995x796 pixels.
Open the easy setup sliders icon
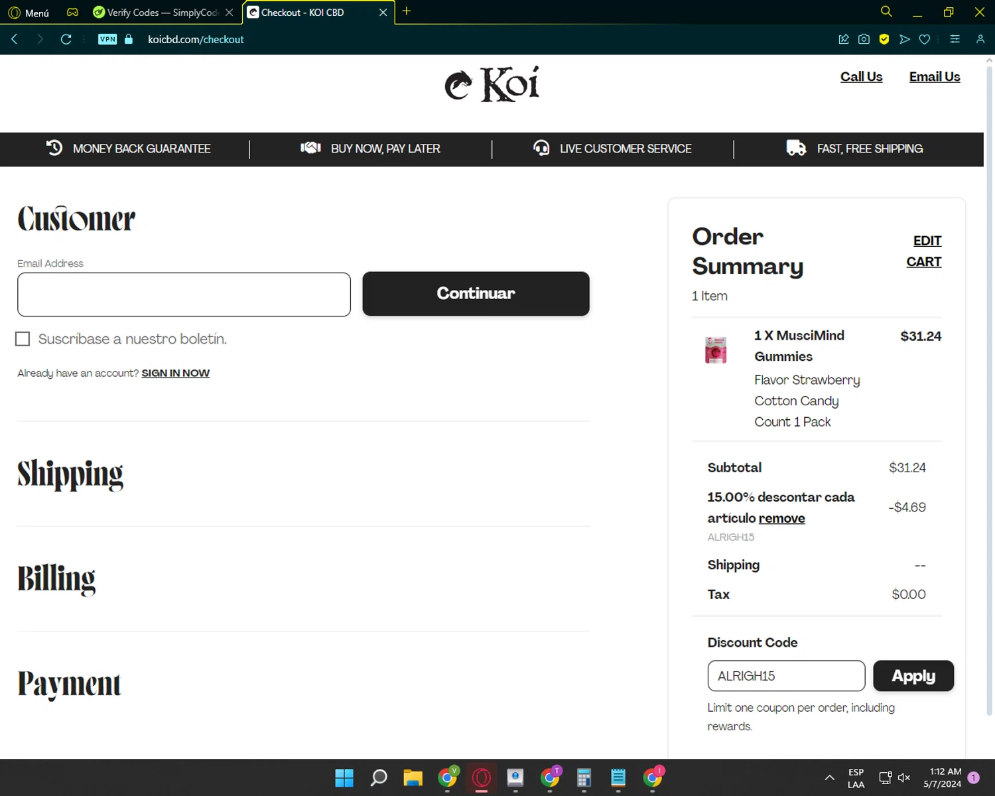coord(955,39)
